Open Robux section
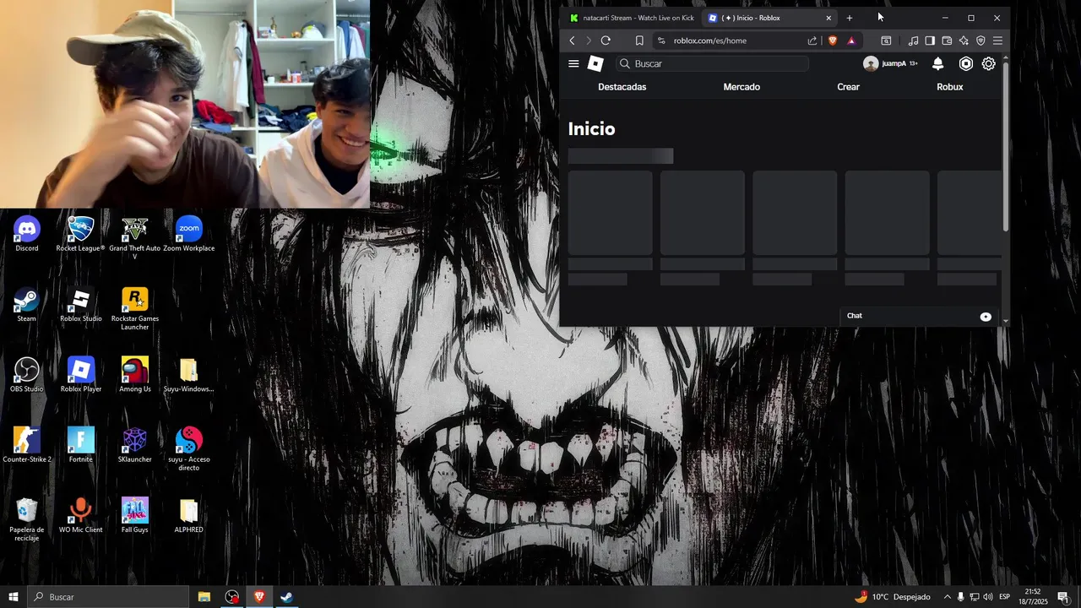The width and height of the screenshot is (1081, 608). pos(950,87)
